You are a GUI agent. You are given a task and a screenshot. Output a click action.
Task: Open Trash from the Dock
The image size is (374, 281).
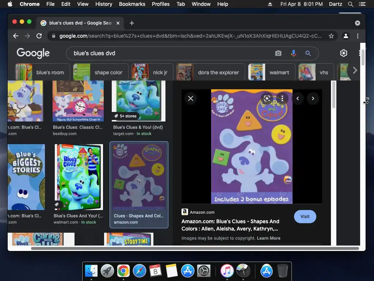point(283,271)
